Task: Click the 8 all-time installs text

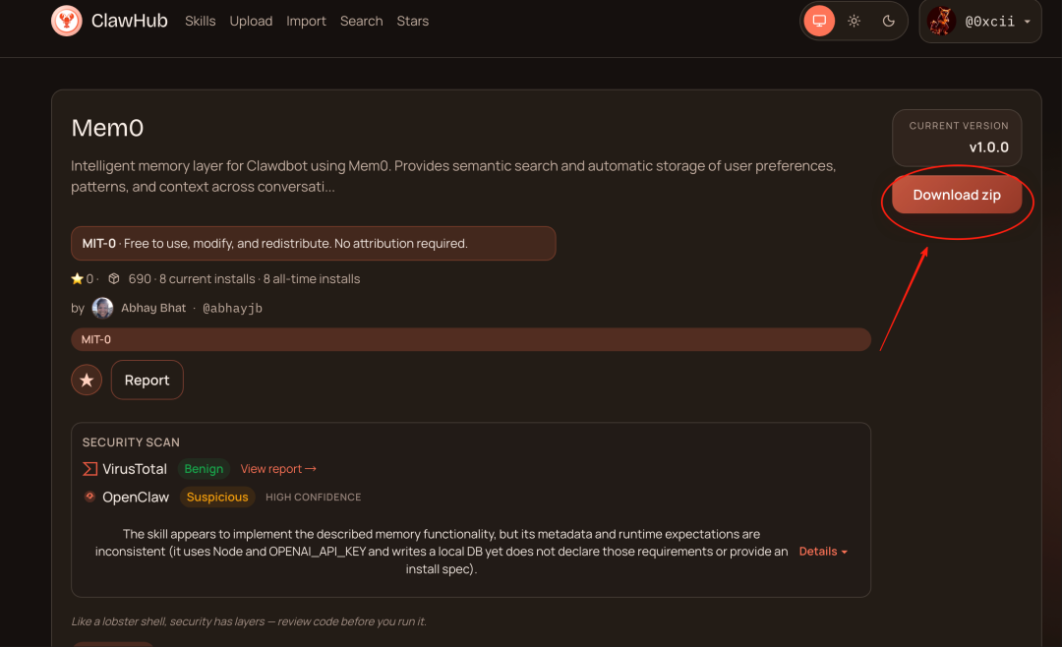Action: (x=312, y=279)
